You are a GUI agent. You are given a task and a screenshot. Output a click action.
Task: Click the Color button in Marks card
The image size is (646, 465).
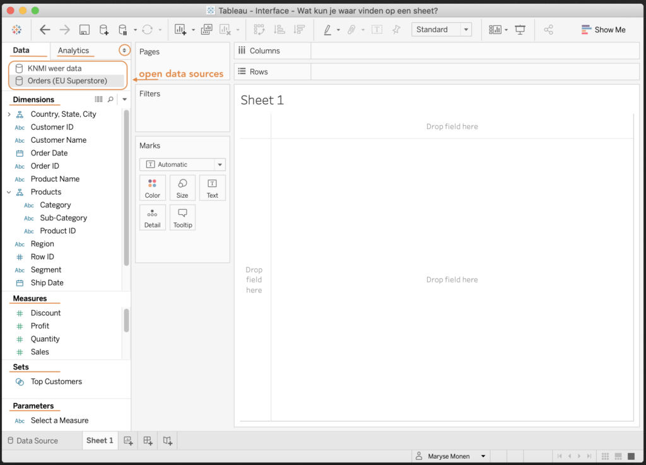pos(153,188)
